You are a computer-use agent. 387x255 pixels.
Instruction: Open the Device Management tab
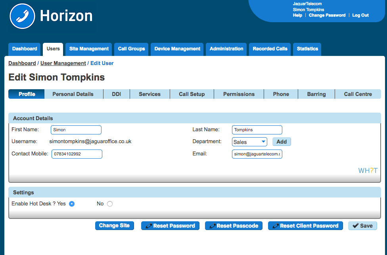click(x=177, y=49)
